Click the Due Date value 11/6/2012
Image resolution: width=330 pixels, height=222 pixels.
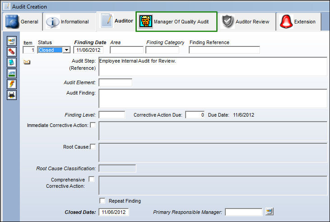pyautogui.click(x=243, y=115)
